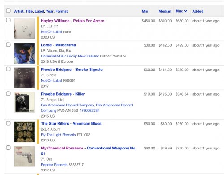Open Lorde Melodrama album cover thumbnail
224x175 pixels.
(x=25, y=53)
